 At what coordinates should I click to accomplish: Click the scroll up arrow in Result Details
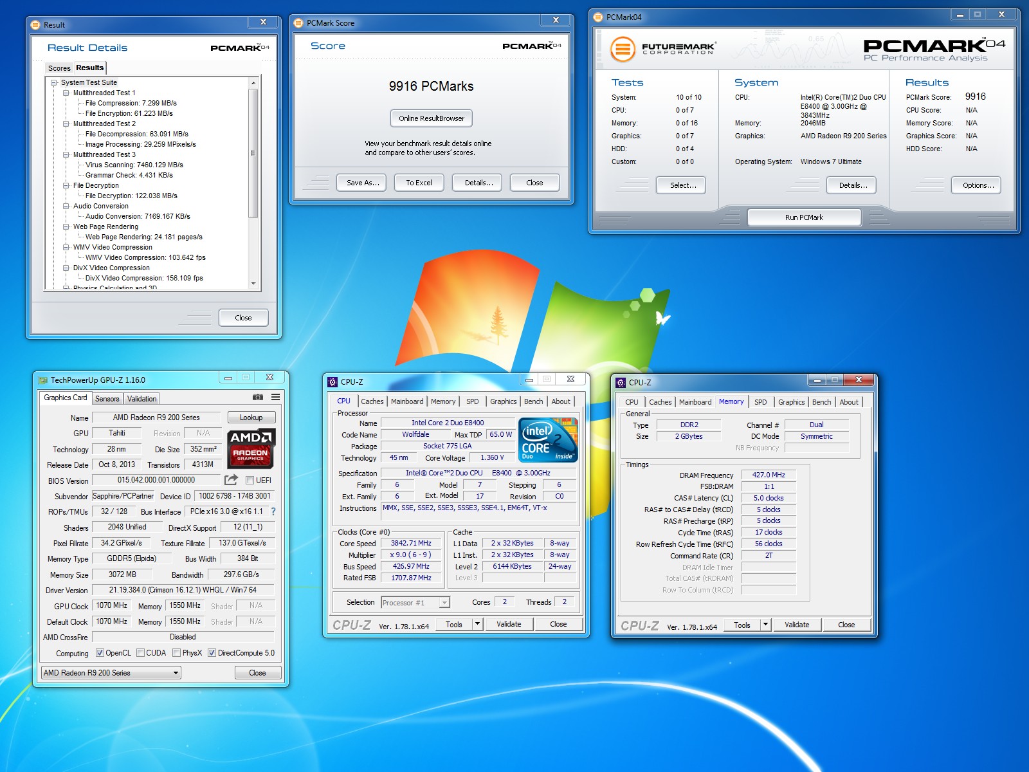(x=253, y=83)
